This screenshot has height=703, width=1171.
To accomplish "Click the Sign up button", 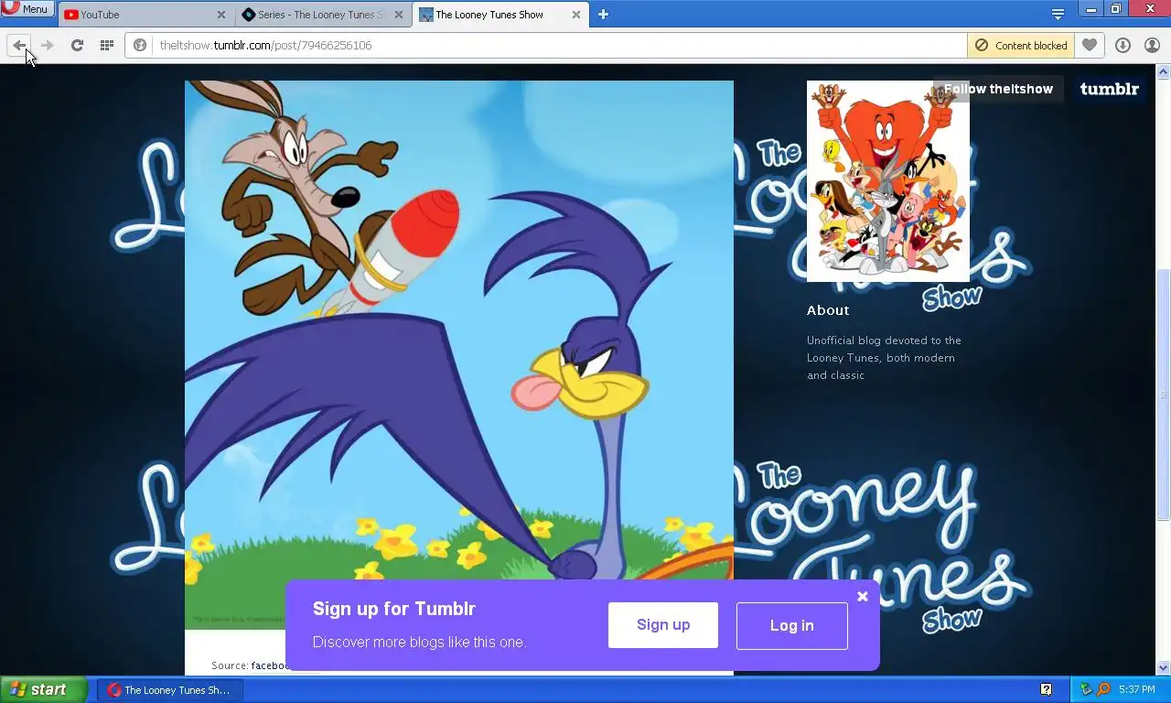I will [663, 625].
